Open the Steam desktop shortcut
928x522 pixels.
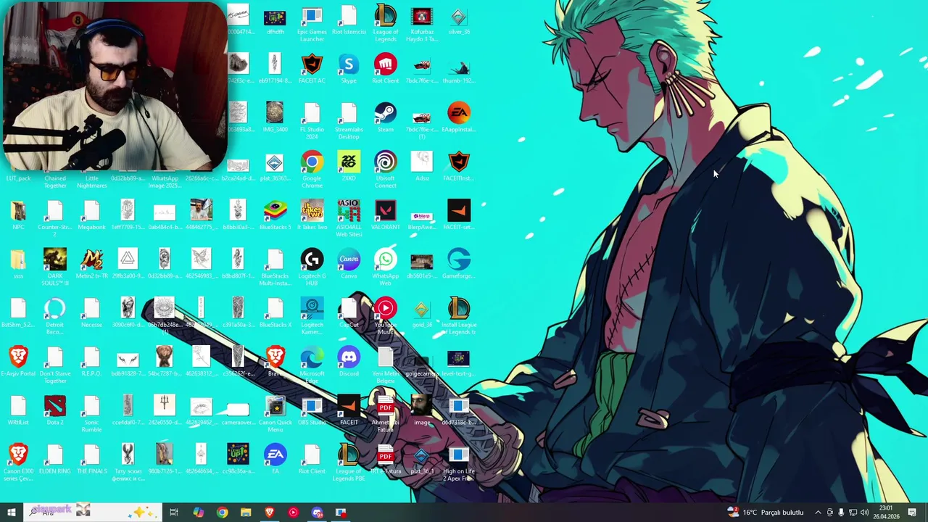click(385, 117)
